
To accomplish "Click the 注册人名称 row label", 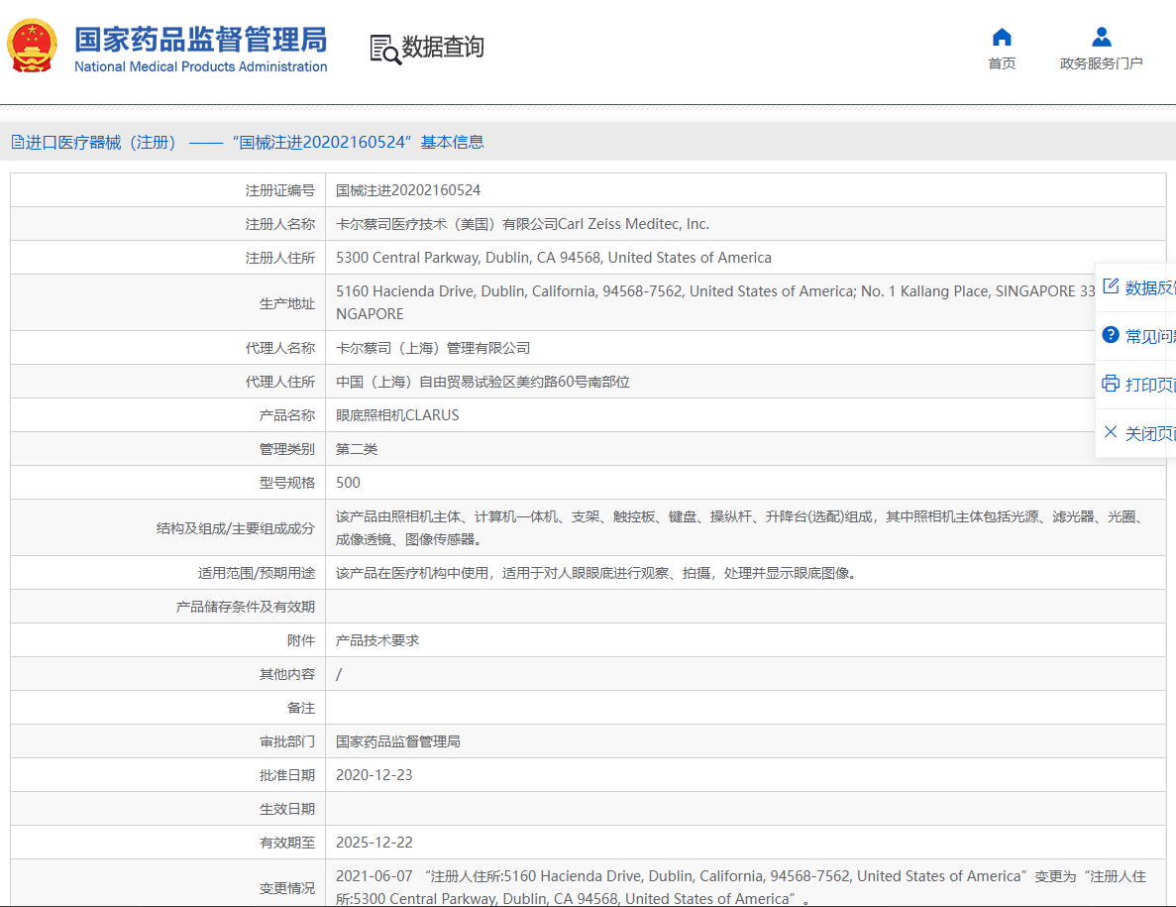I will [x=279, y=224].
